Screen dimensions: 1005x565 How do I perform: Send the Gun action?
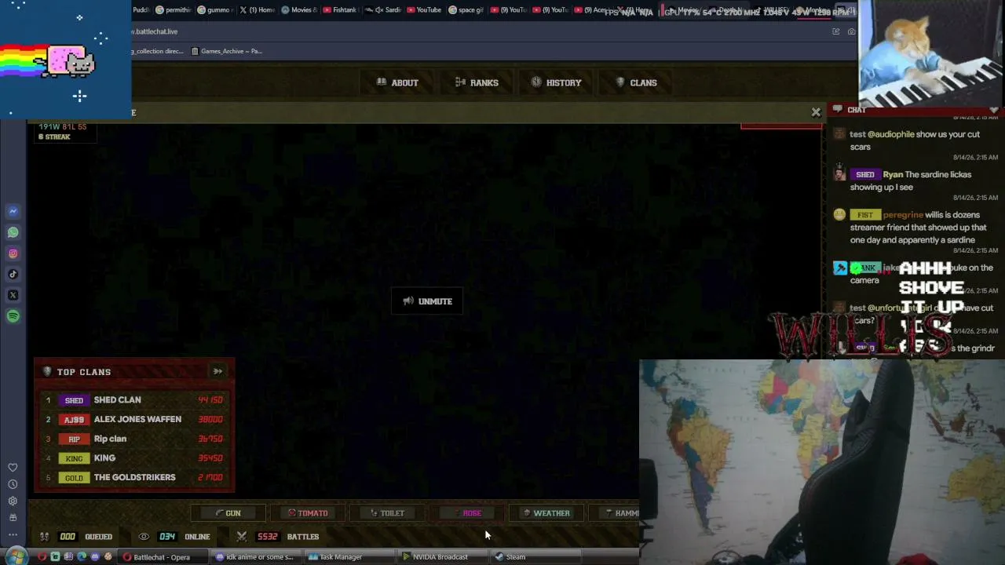pos(228,513)
